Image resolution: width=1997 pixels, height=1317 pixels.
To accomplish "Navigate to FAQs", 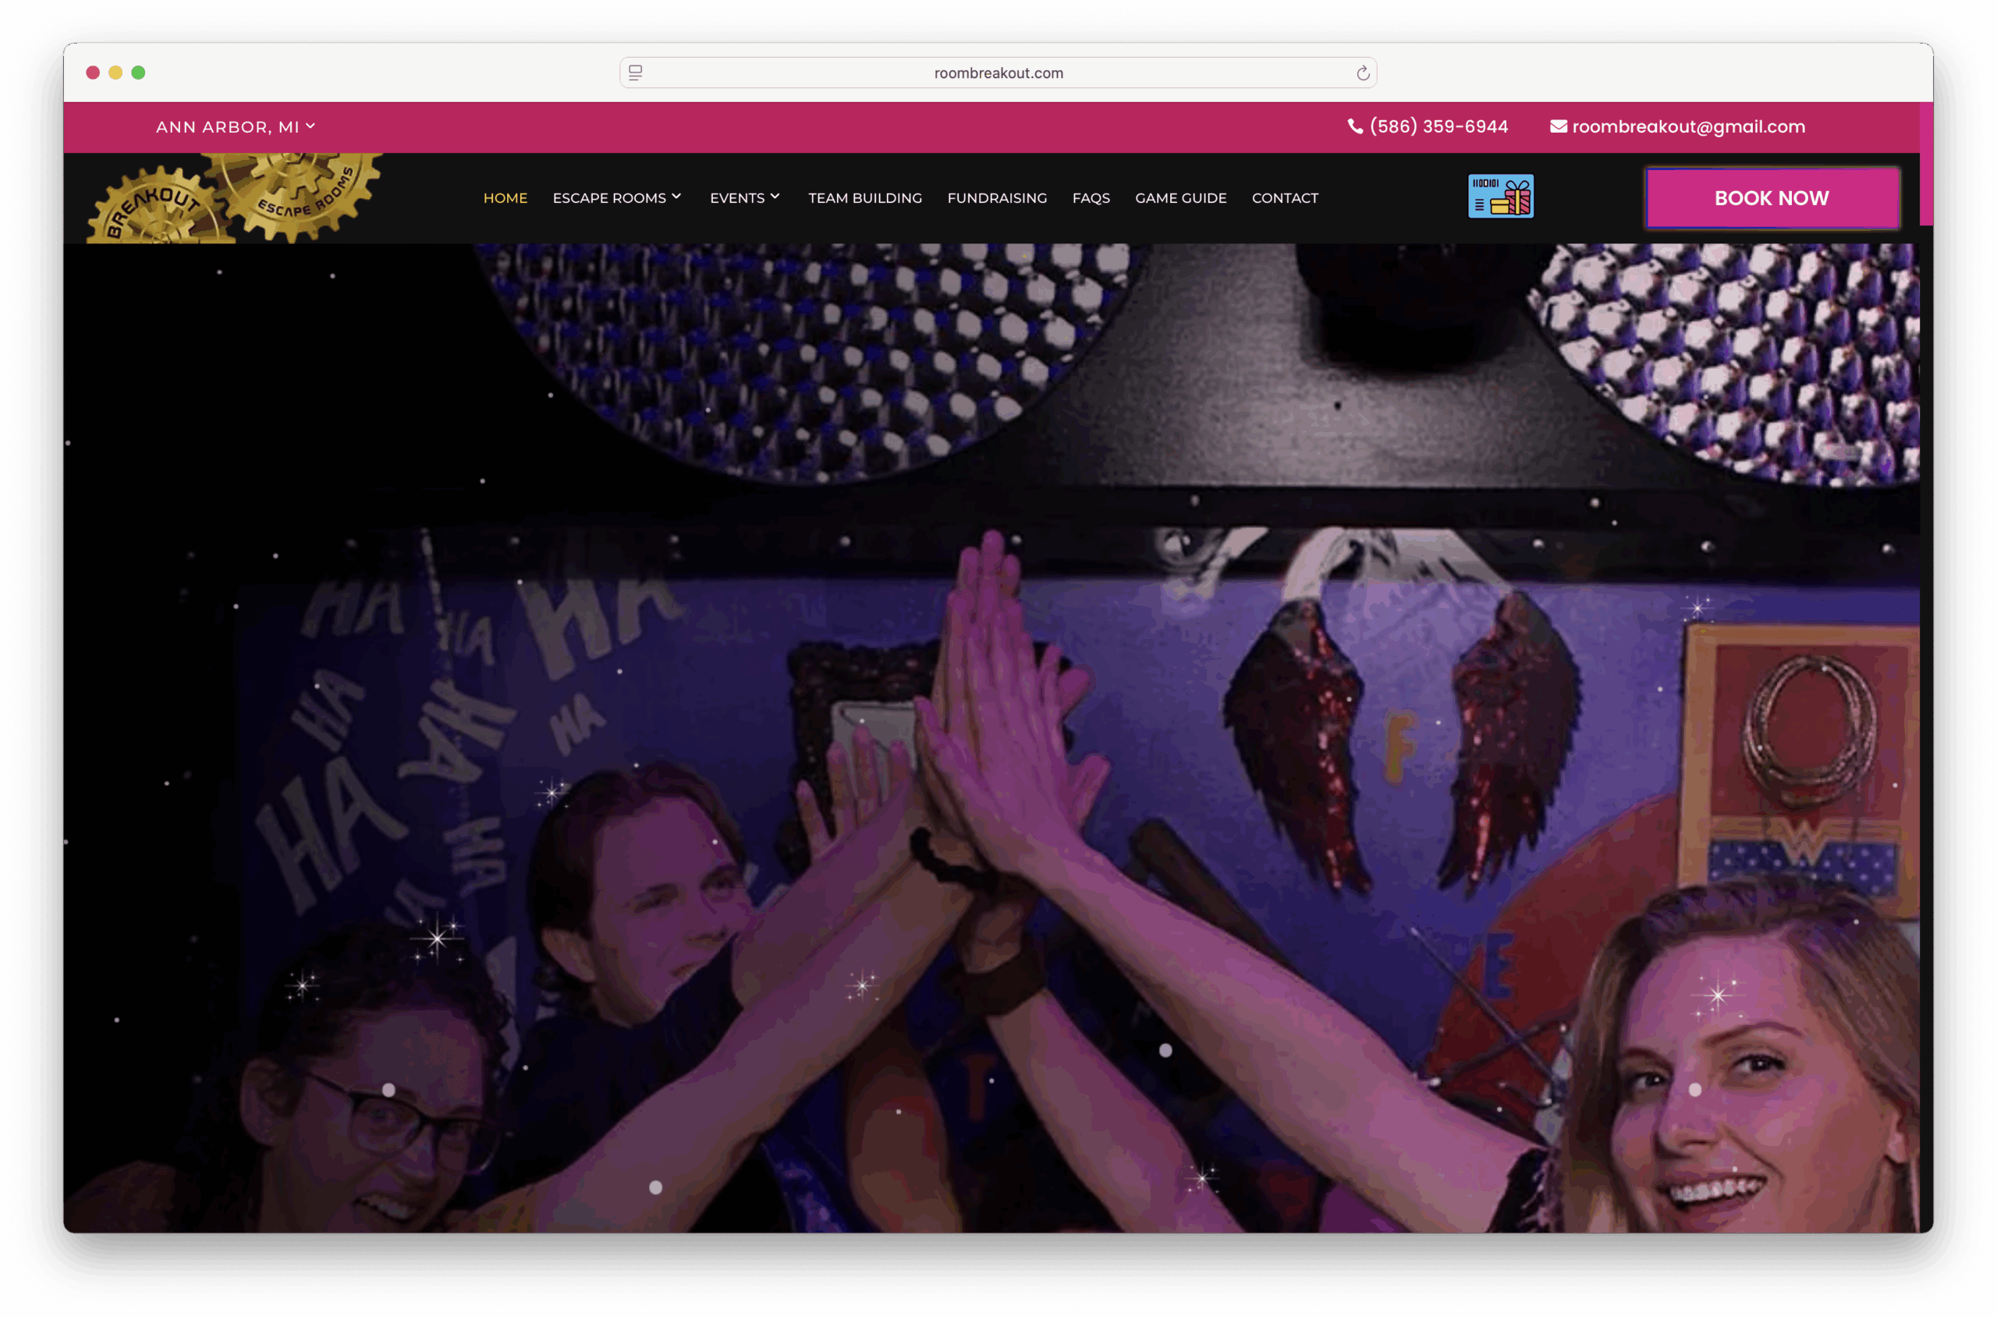I will (1090, 198).
